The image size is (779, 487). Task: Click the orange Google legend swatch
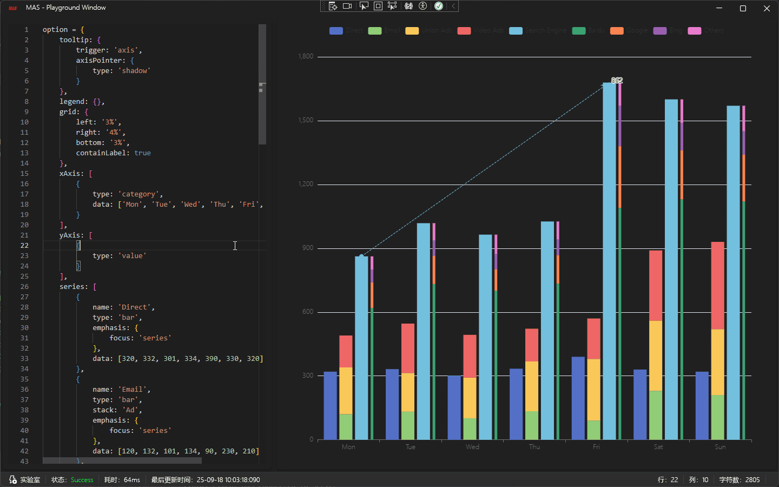617,31
